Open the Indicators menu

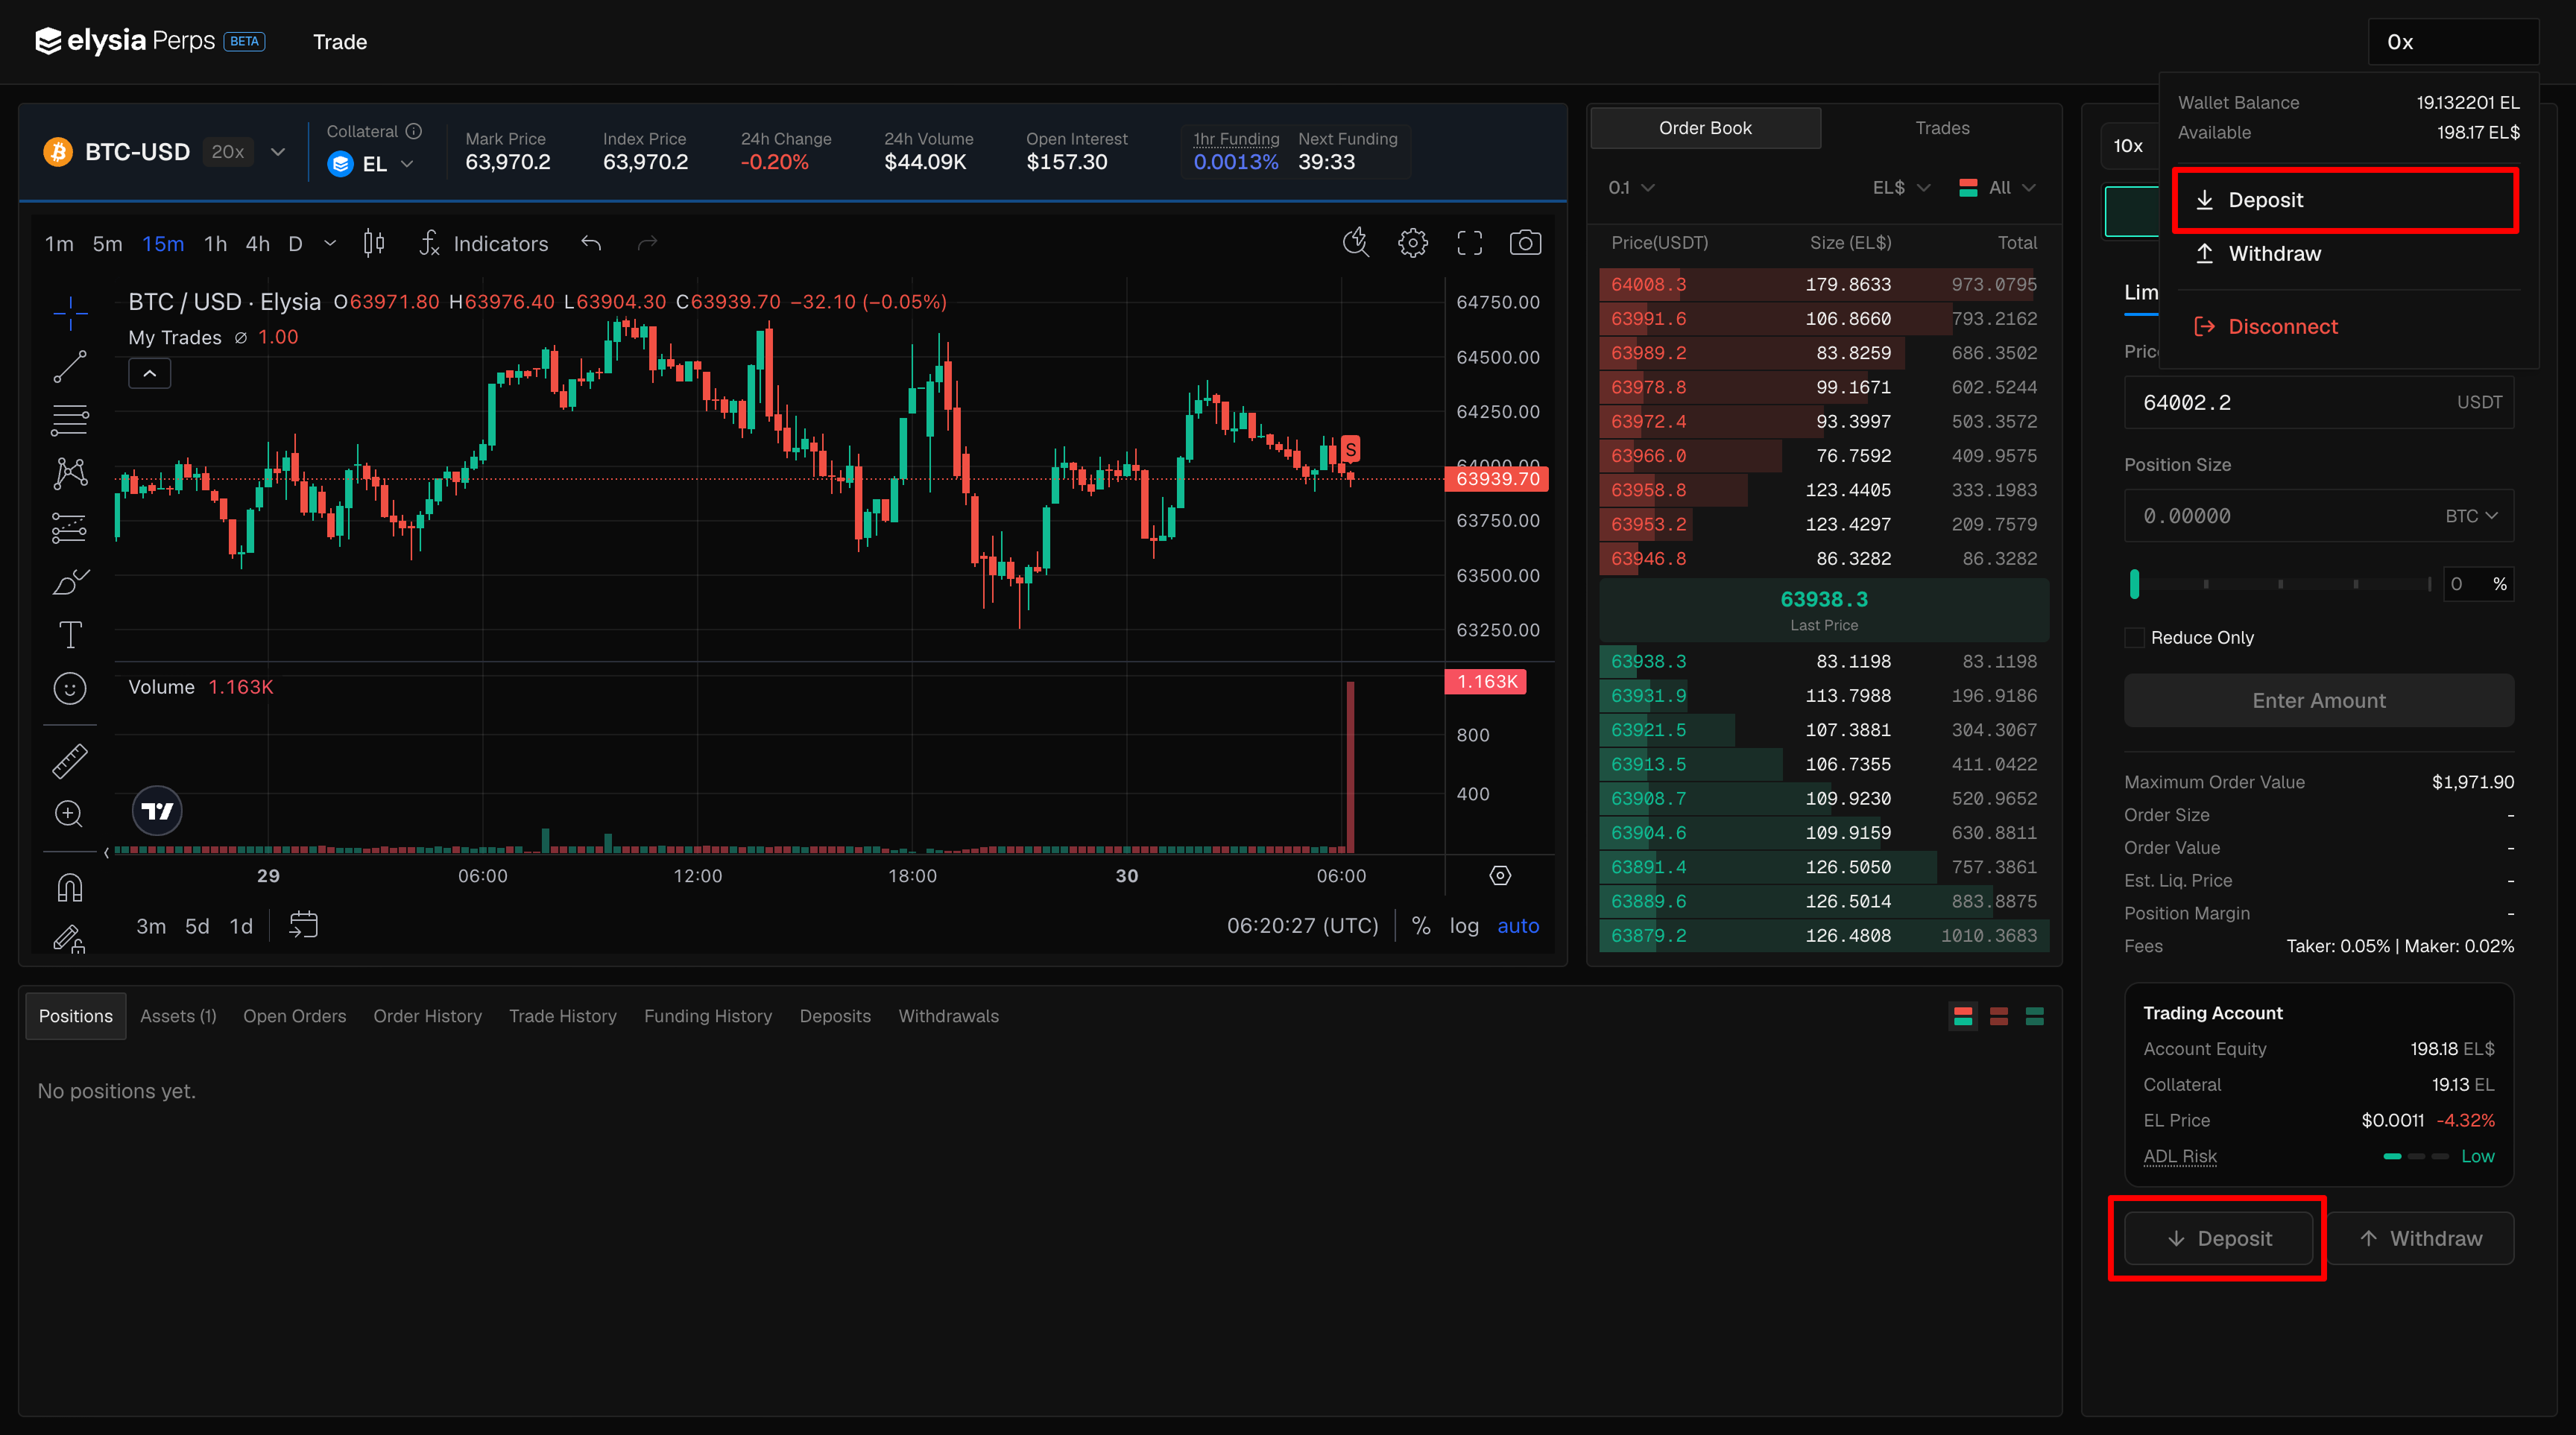pyautogui.click(x=484, y=244)
